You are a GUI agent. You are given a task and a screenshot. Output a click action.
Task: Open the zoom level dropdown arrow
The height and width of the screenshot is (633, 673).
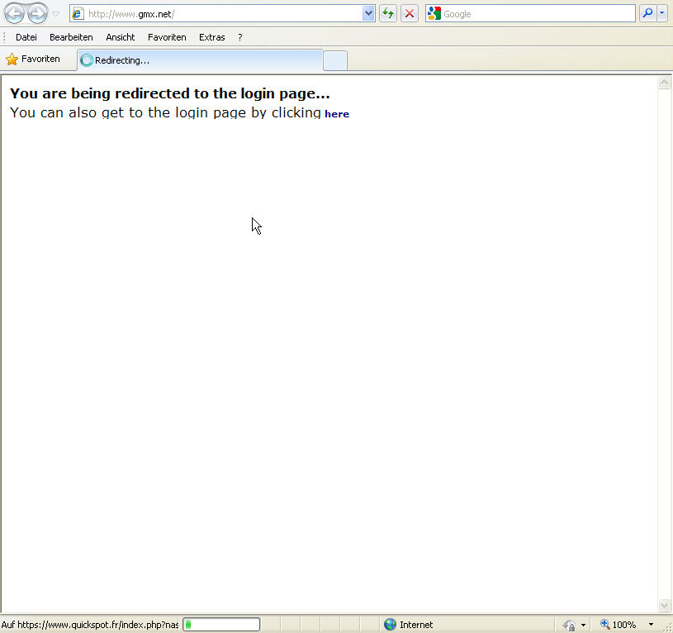[x=651, y=625]
